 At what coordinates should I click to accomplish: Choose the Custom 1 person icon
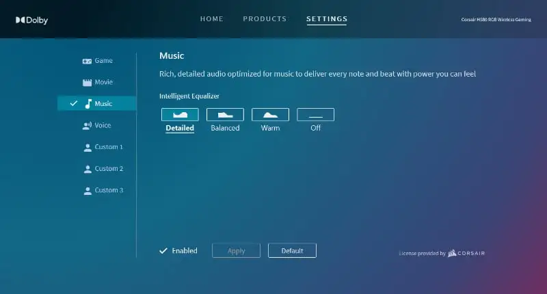coord(87,147)
